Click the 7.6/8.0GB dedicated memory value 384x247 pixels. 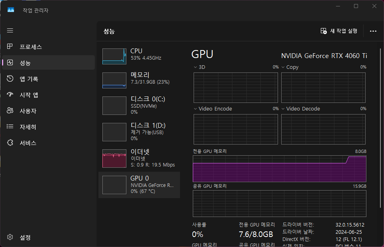coord(256,234)
